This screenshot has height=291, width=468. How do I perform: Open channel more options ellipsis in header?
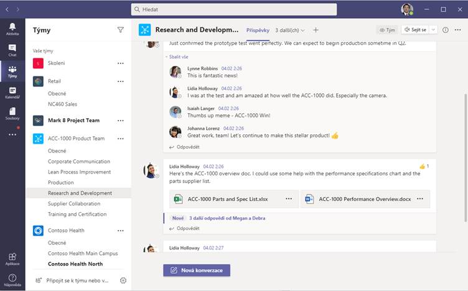(x=457, y=30)
